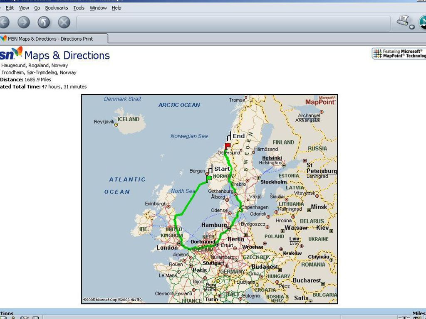Click the "47 hours, 31 minutes" time value
This screenshot has width=426, height=319.
64,87
